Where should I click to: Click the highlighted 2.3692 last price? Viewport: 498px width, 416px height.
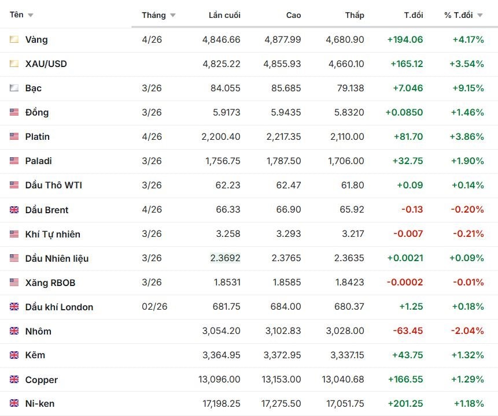click(x=225, y=258)
